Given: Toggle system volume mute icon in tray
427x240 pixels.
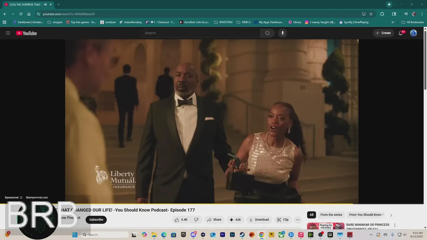Looking at the screenshot, I should coord(405,235).
